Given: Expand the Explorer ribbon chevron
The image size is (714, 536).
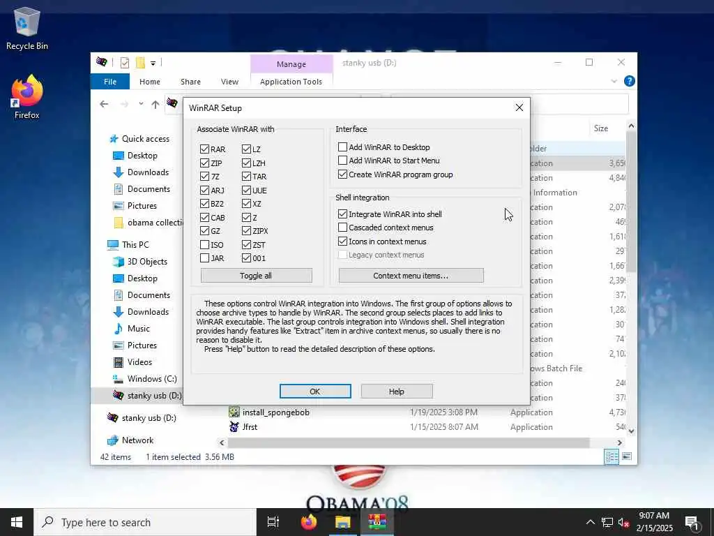Looking at the screenshot, I should pos(614,81).
